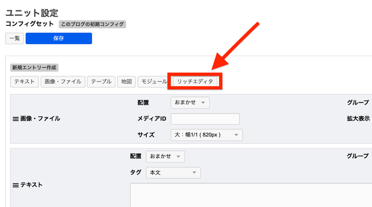Add a 地図 unit

(126, 82)
